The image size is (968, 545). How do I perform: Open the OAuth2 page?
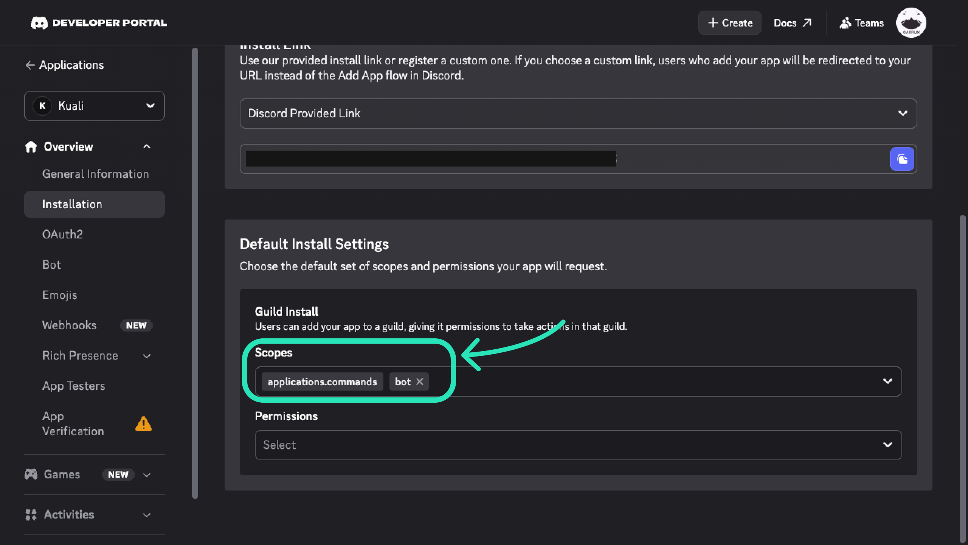coord(62,235)
